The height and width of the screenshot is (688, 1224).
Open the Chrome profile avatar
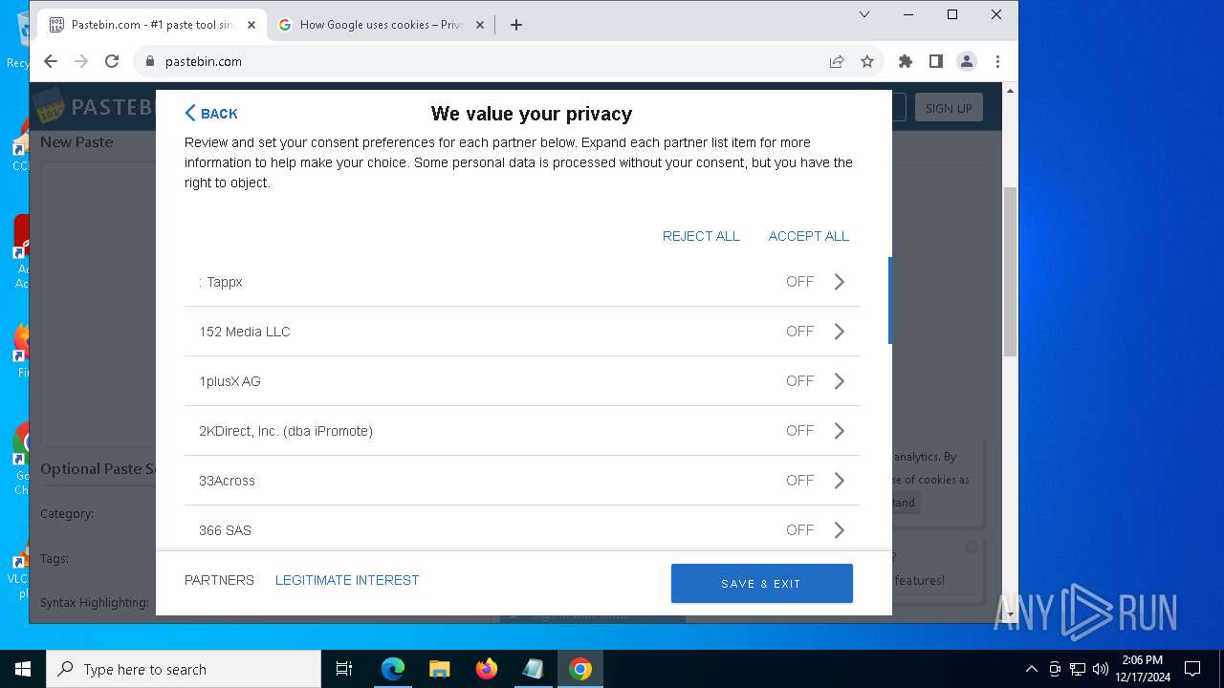click(967, 61)
